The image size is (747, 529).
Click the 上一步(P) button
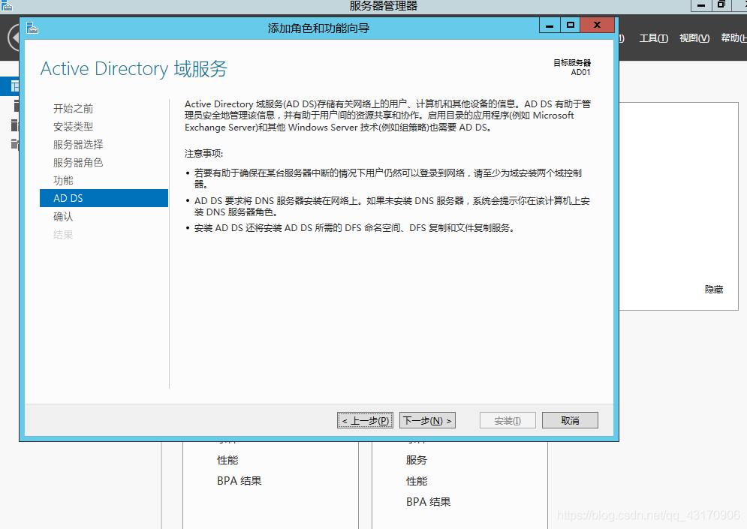point(366,420)
